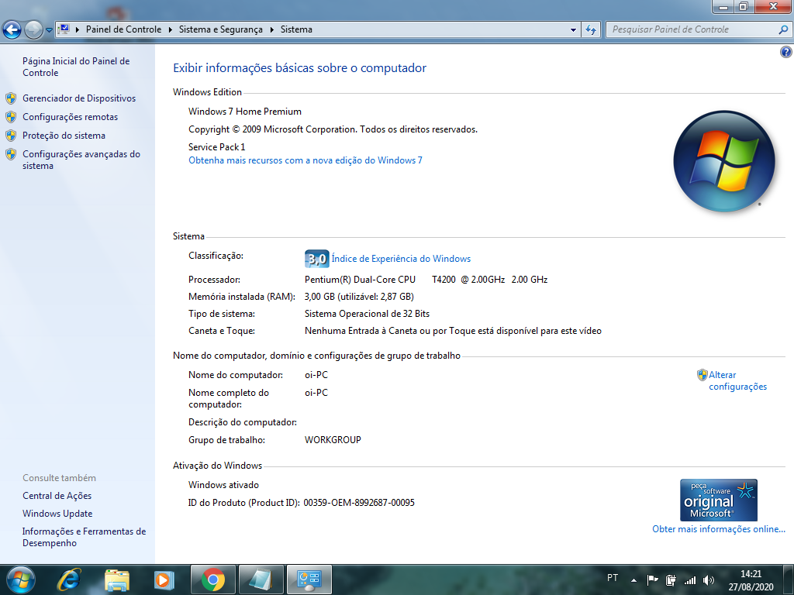794x595 pixels.
Task: Open Página Inicial do Painel de Controle
Action: [x=76, y=67]
